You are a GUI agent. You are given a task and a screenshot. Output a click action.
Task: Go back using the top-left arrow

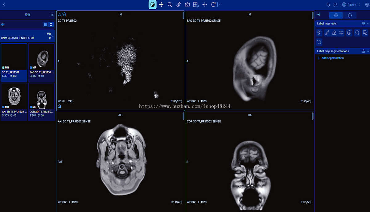click(4, 5)
